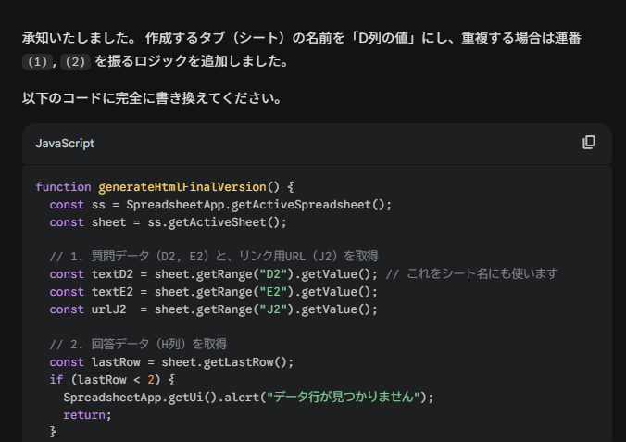Click the variable name urlJ2
This screenshot has height=442, width=626.
(108, 309)
